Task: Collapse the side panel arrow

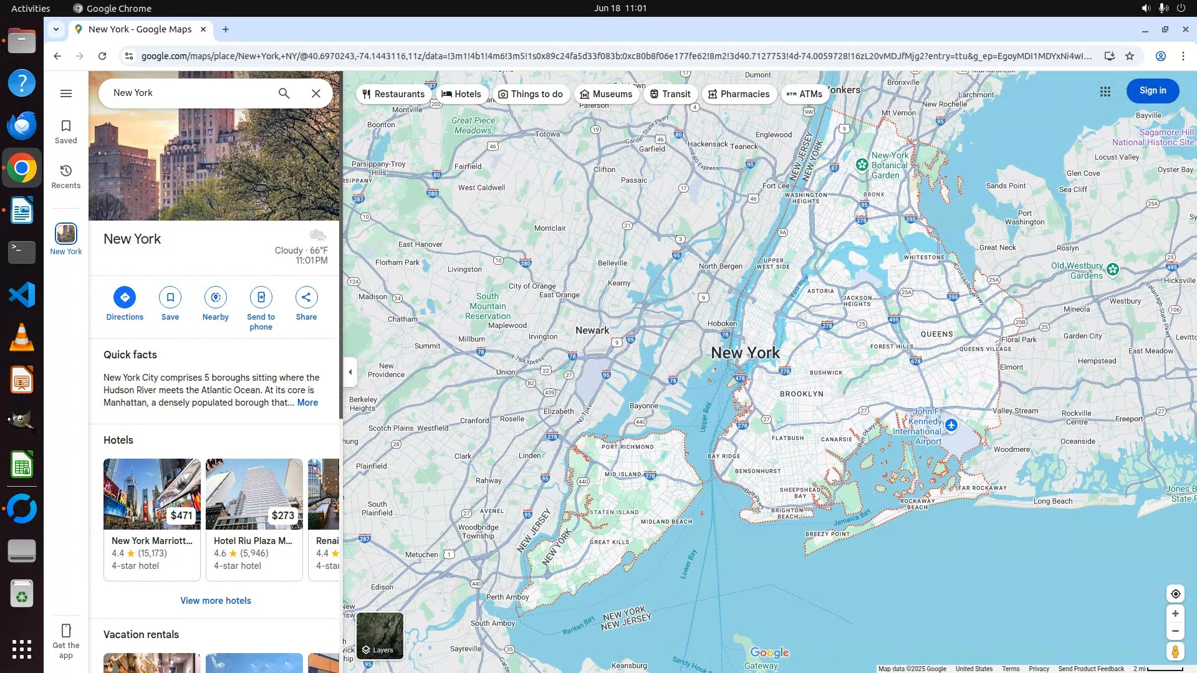Action: coord(350,372)
